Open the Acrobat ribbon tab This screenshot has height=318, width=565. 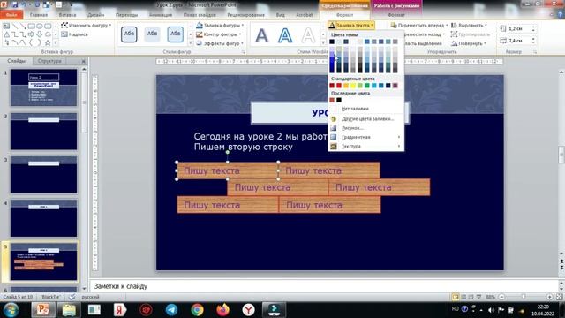point(304,15)
